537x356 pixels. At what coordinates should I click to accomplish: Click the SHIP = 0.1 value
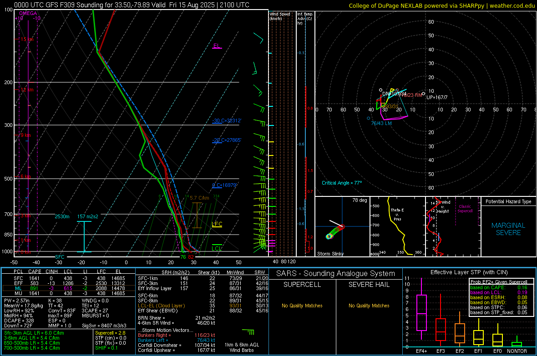(x=106, y=348)
